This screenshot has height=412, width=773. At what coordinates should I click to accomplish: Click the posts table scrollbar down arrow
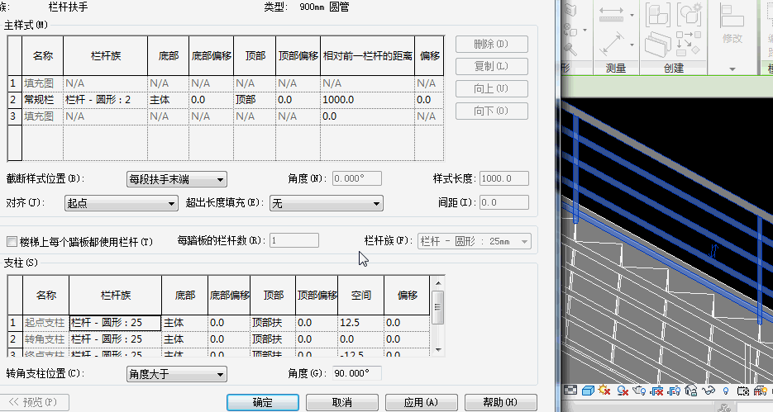point(437,350)
